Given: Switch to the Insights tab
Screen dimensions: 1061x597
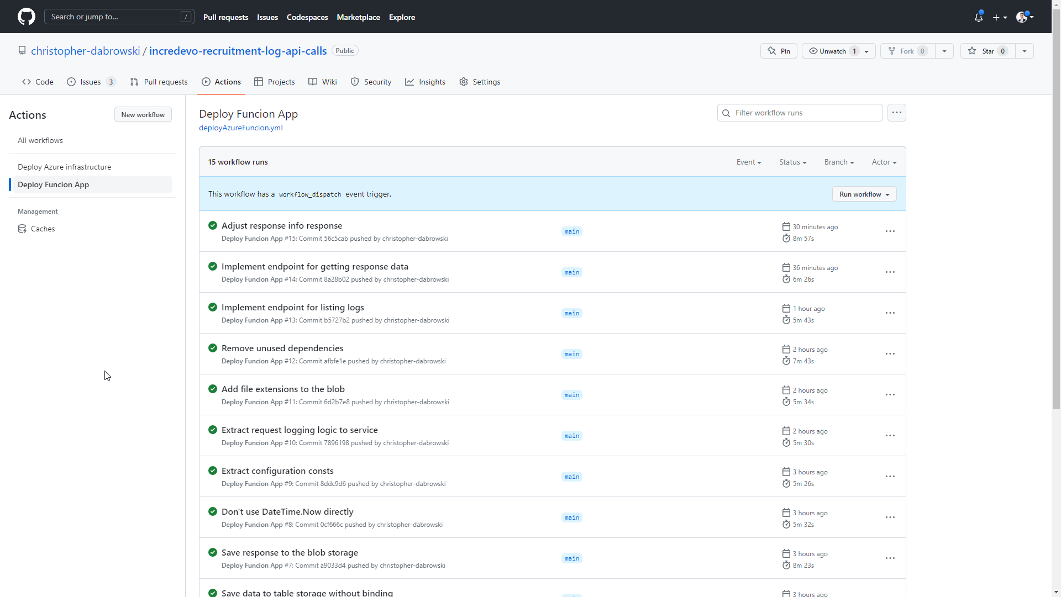Looking at the screenshot, I should point(425,82).
